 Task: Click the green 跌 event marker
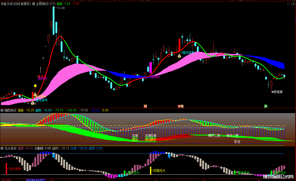click(266, 106)
